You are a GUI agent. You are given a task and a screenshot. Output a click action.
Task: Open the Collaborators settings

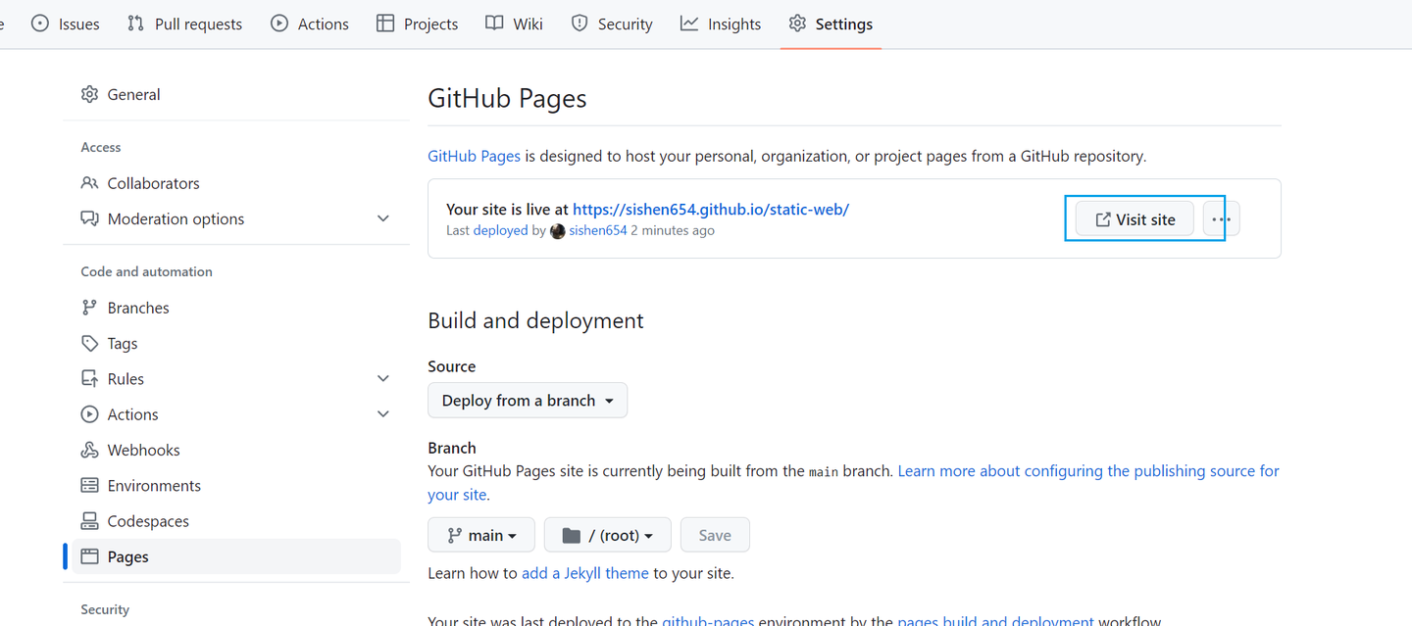[151, 182]
